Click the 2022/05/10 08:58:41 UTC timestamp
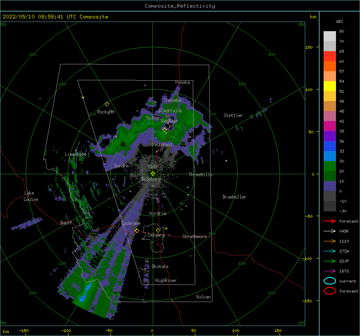 pos(35,17)
